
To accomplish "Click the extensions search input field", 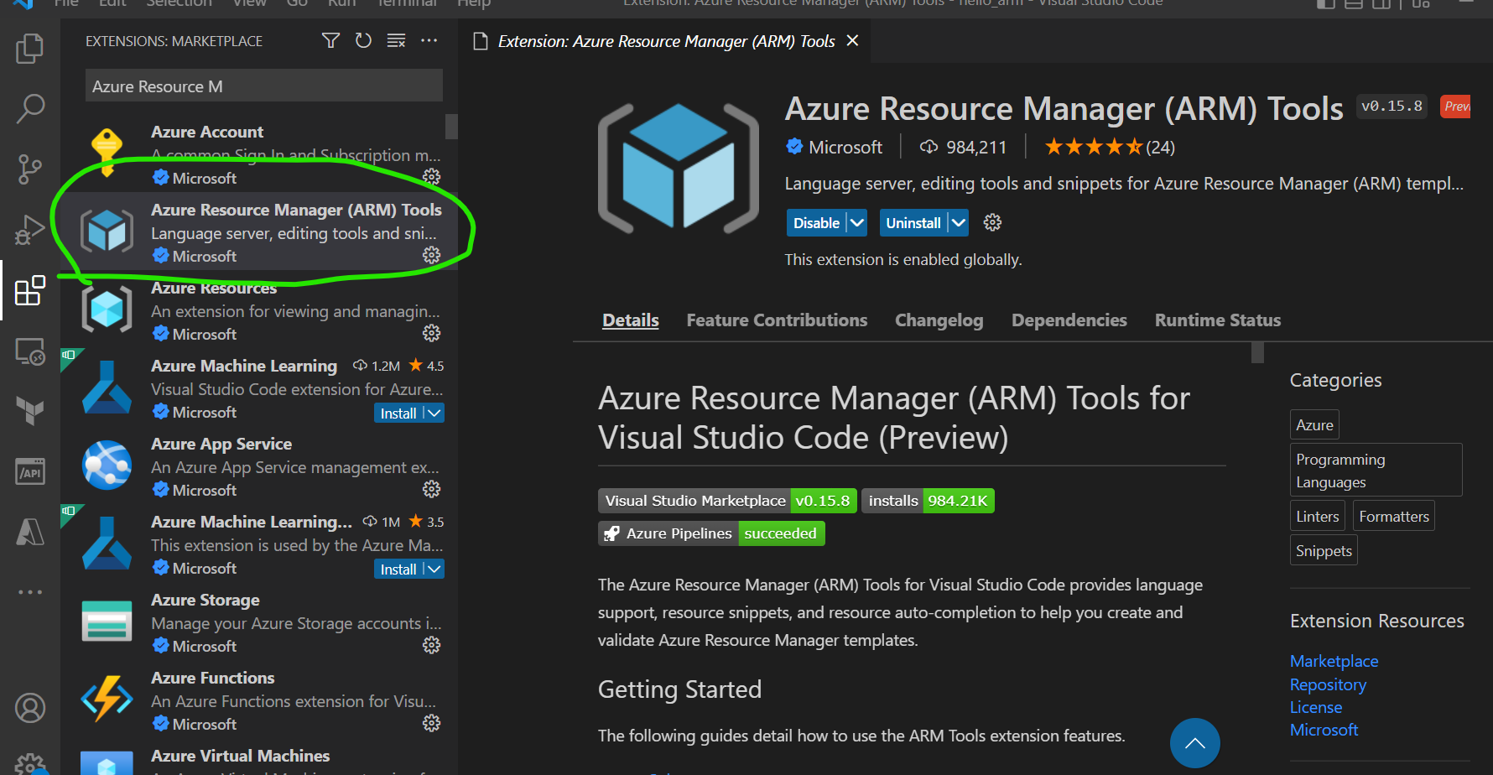I will [264, 86].
